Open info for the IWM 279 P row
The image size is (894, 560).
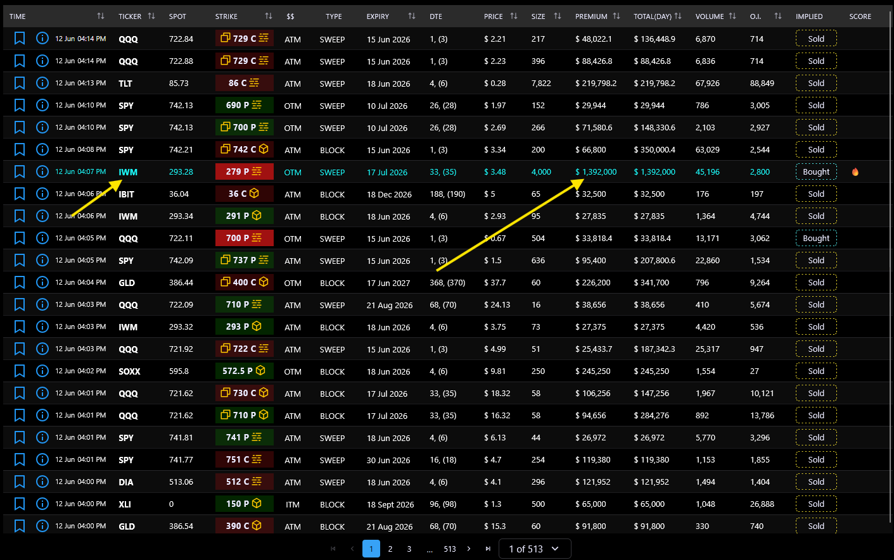(42, 171)
